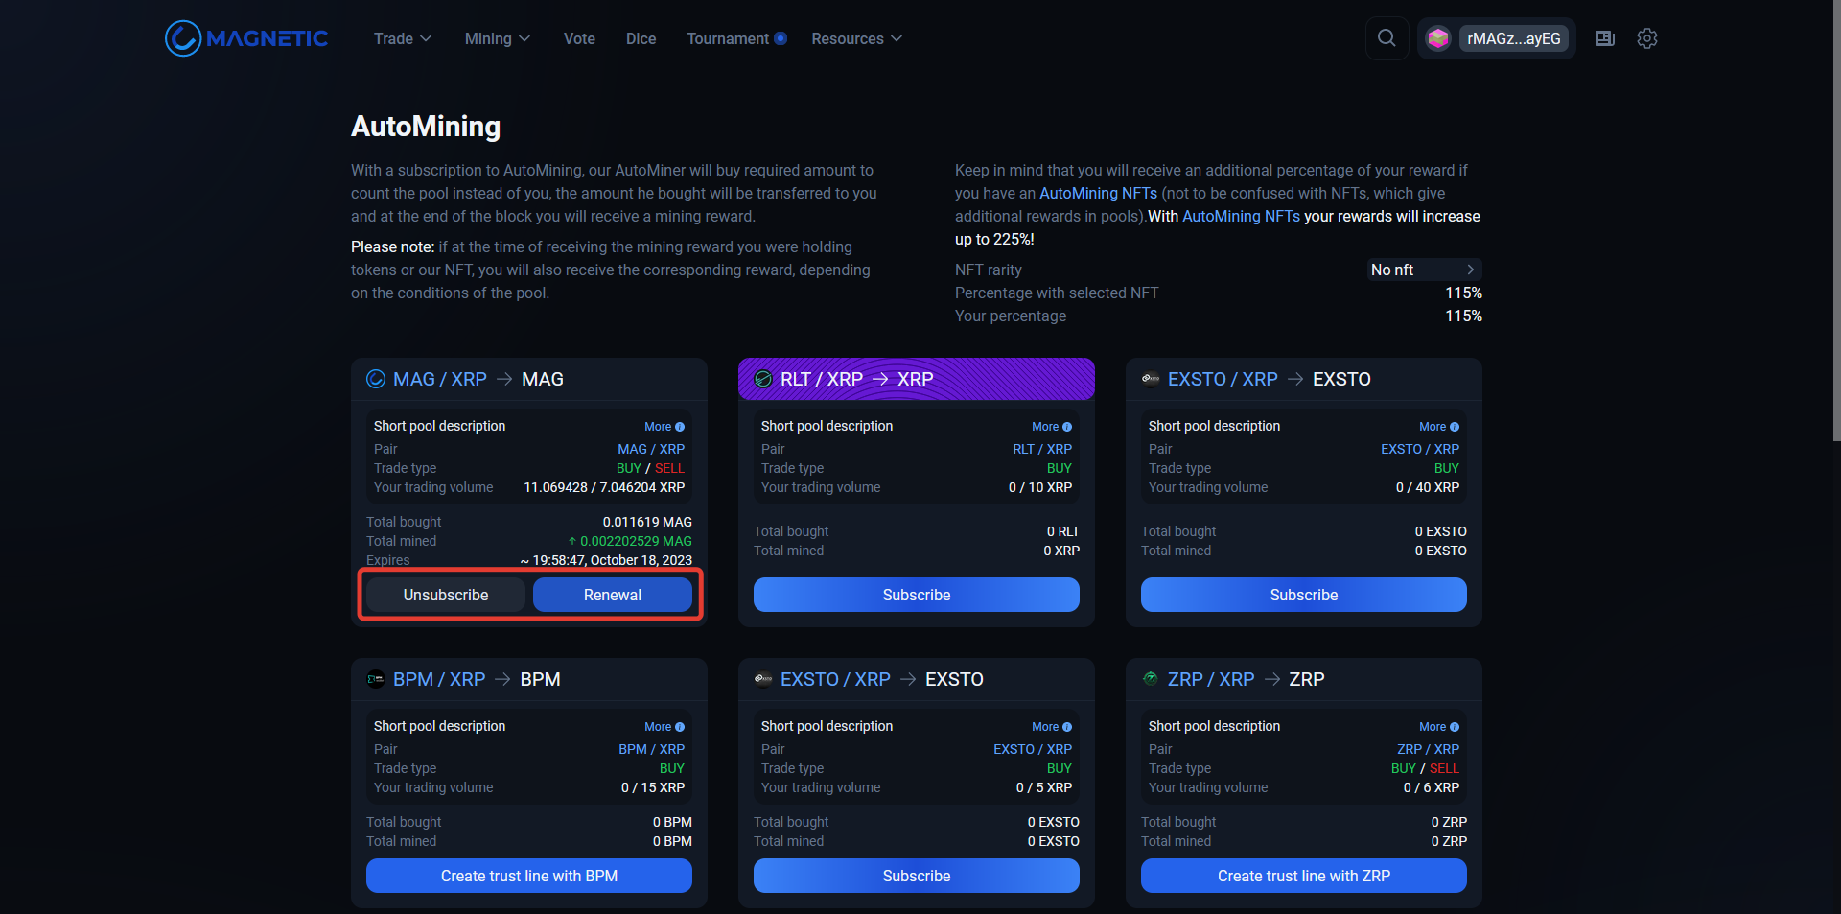
Task: Click the '0 / 6 XRP' trading volume
Action: pyautogui.click(x=1432, y=787)
